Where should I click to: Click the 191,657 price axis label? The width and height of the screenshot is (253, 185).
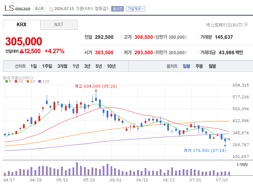[x=240, y=156]
